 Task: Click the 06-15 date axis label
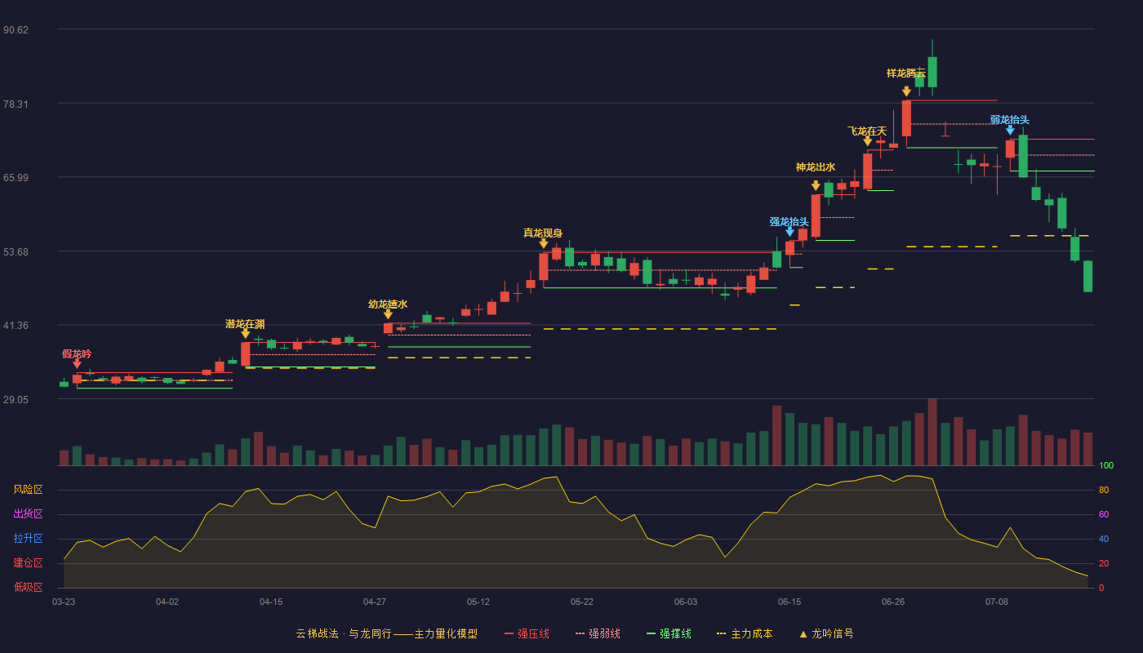tap(789, 602)
